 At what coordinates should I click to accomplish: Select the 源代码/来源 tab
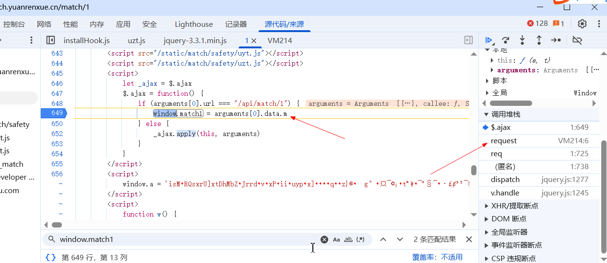284,24
